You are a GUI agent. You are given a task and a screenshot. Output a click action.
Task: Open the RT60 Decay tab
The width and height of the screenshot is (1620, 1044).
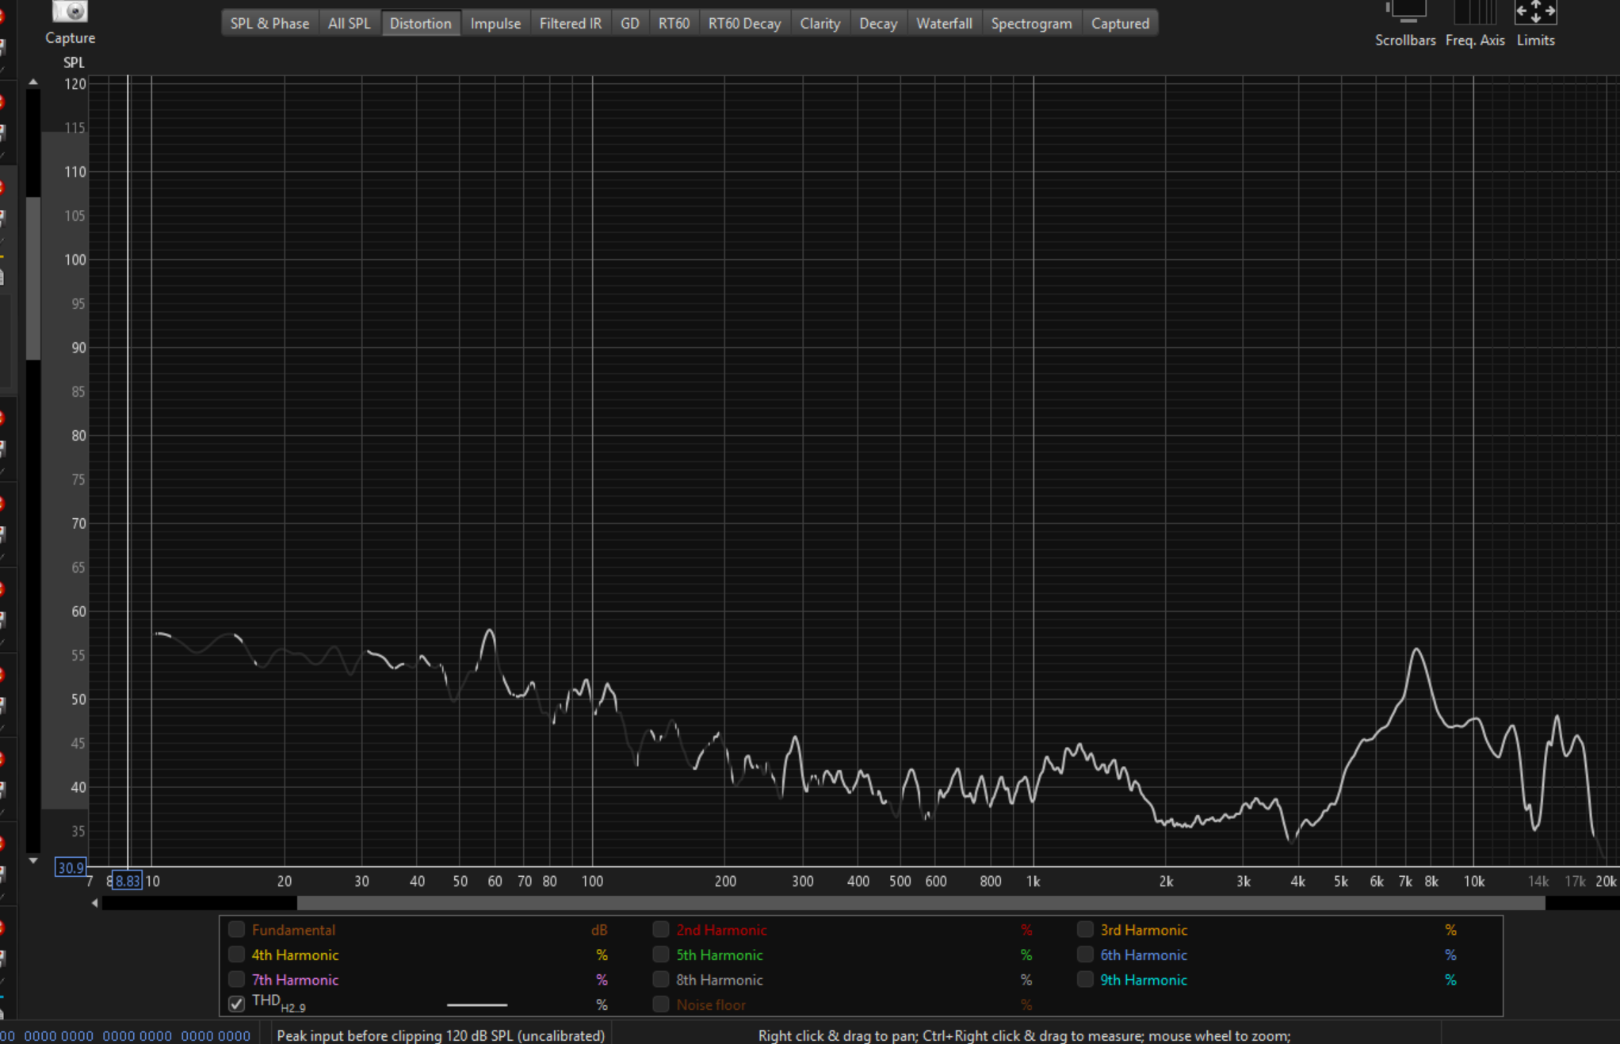point(744,23)
